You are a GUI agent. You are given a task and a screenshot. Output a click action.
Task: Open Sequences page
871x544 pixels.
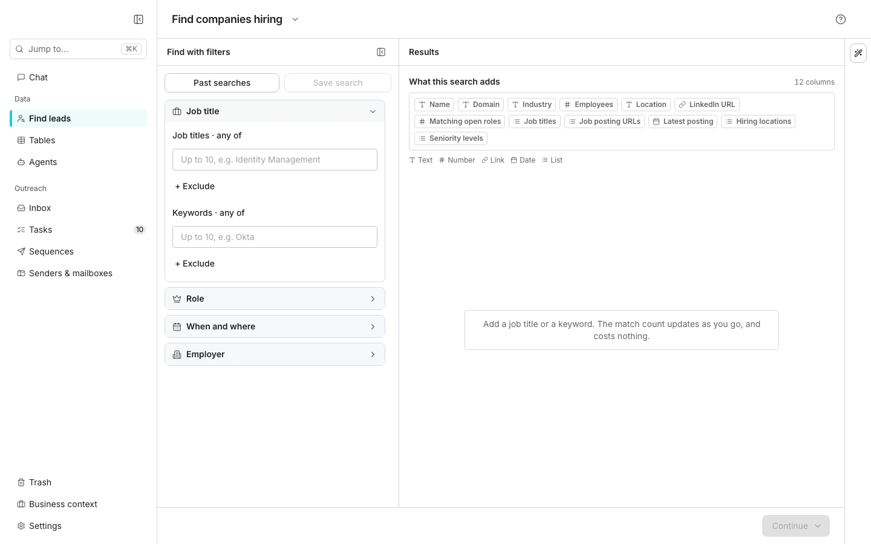[x=79, y=251]
